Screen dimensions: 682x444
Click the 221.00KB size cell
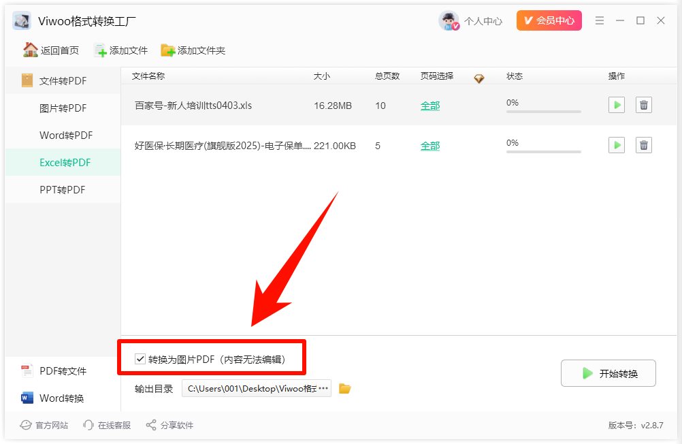click(335, 146)
